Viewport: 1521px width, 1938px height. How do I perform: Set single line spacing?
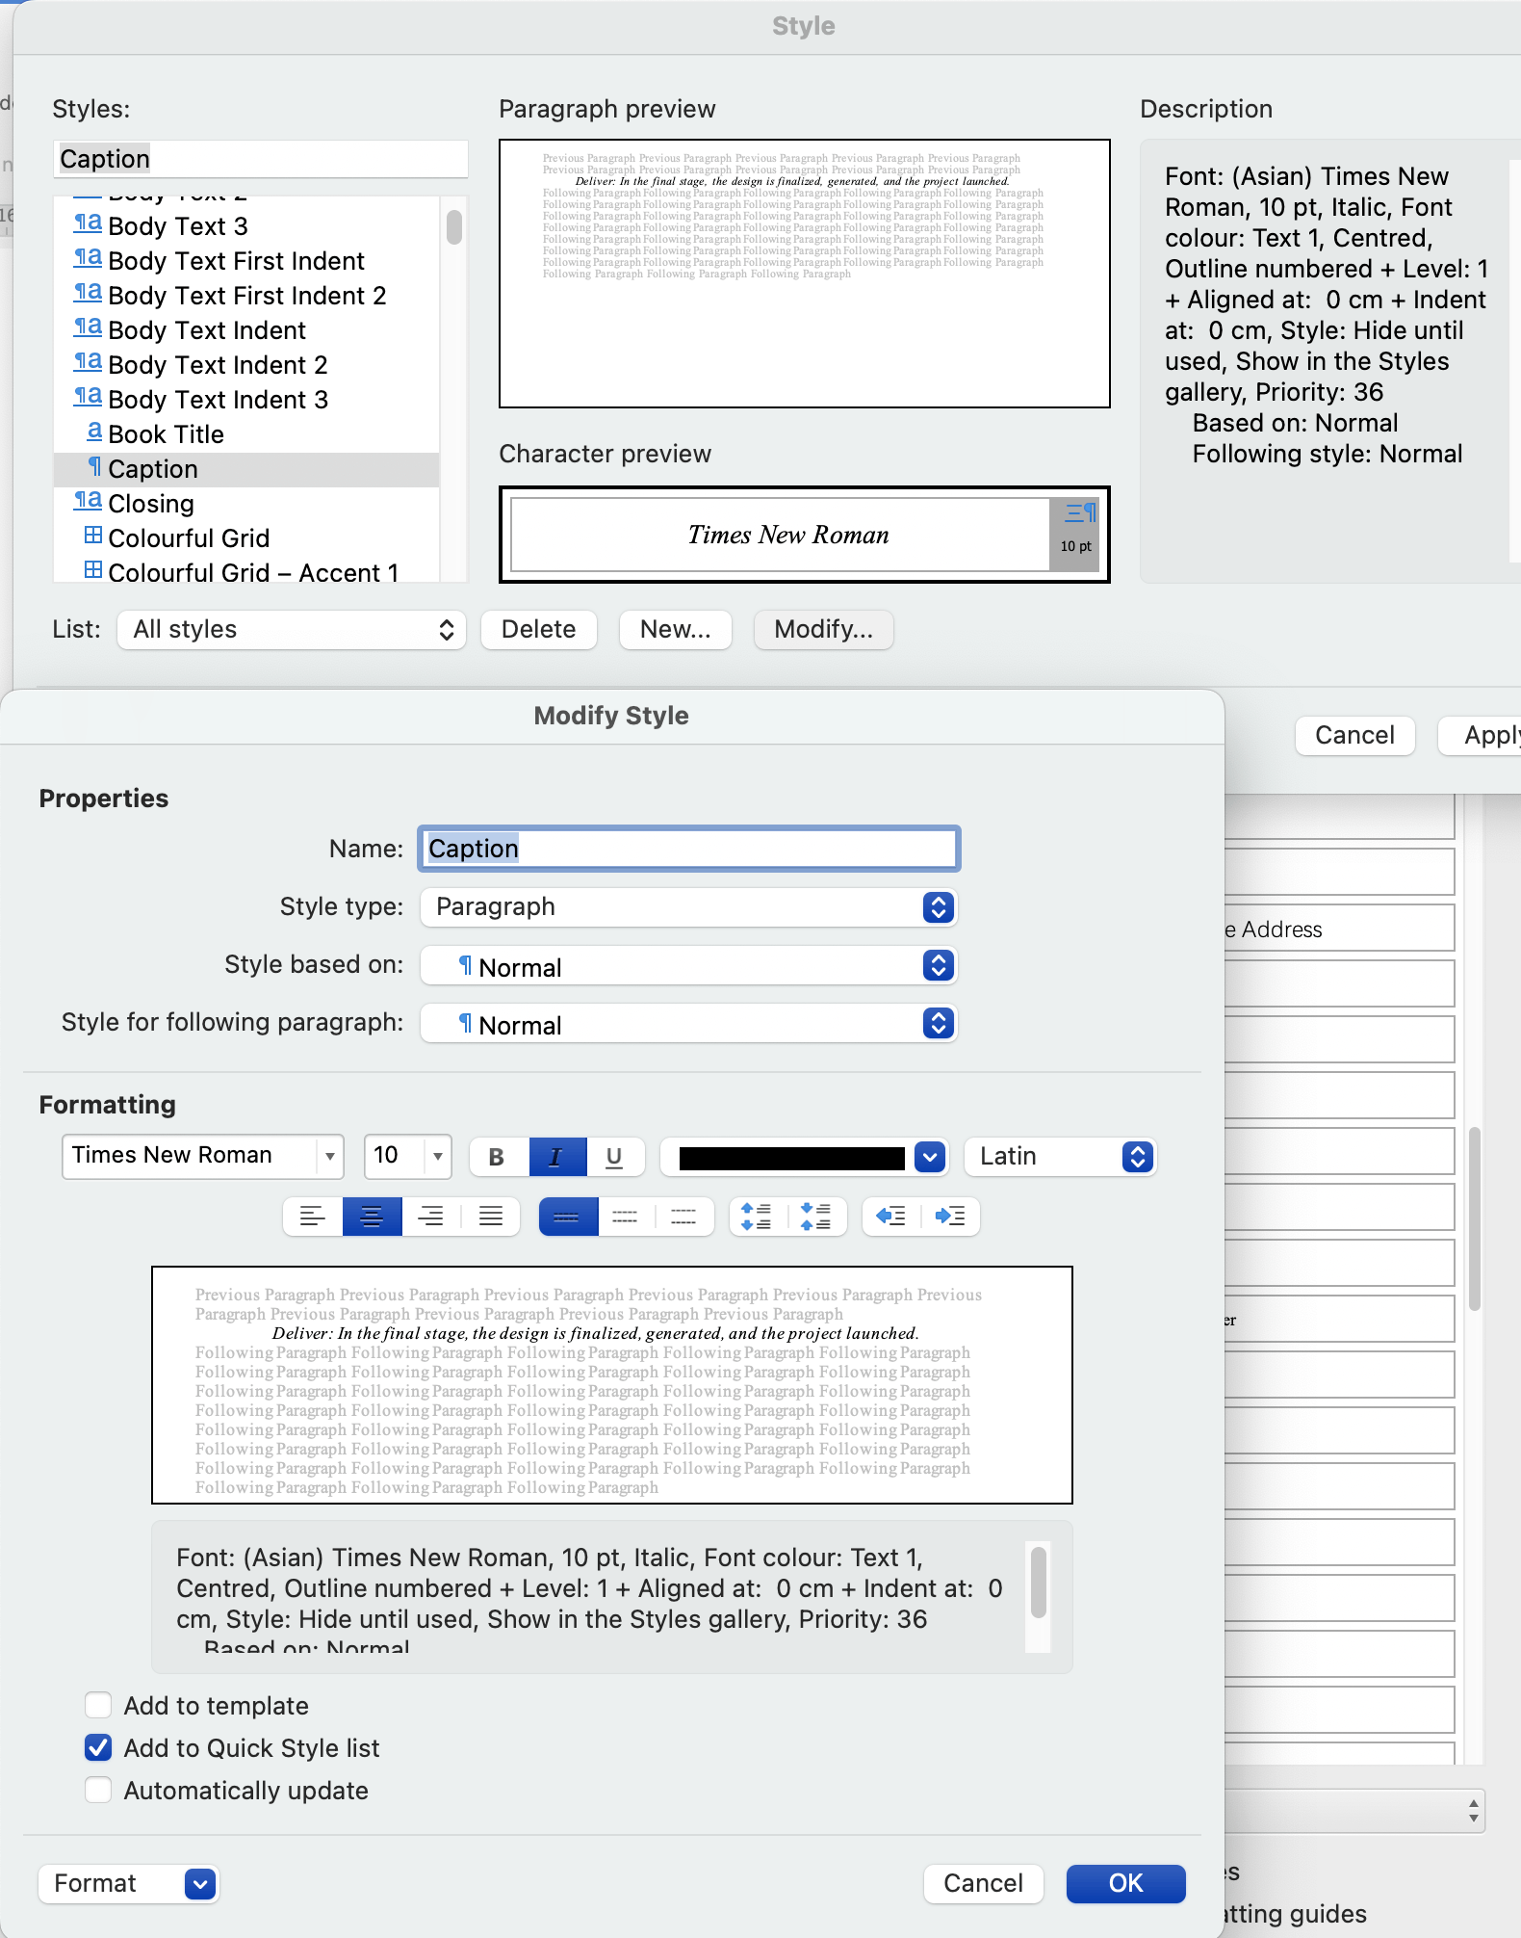(x=568, y=1217)
